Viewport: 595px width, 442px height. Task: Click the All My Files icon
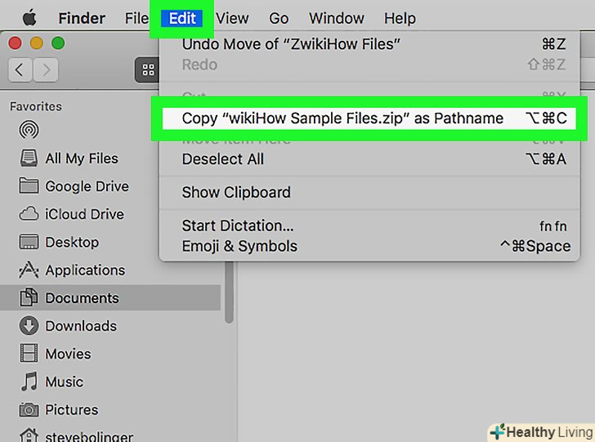(29, 158)
